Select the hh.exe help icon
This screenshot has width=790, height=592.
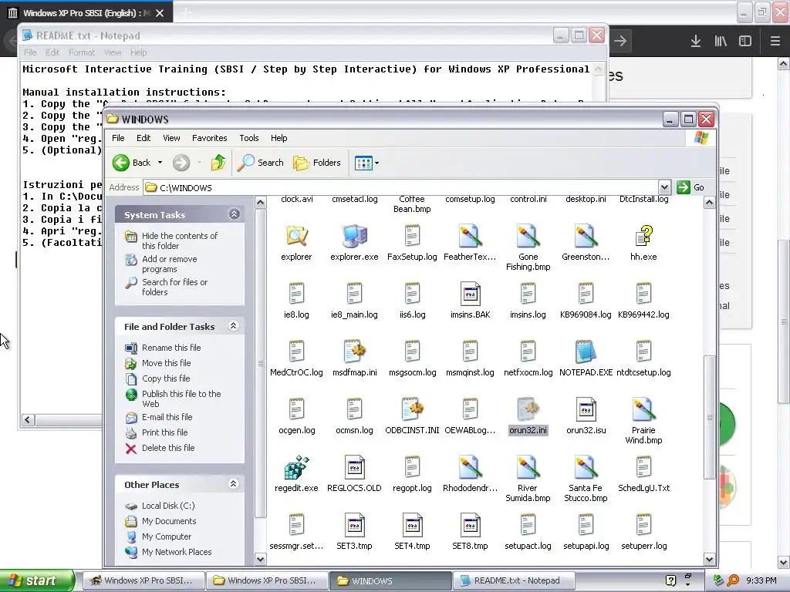pyautogui.click(x=643, y=236)
